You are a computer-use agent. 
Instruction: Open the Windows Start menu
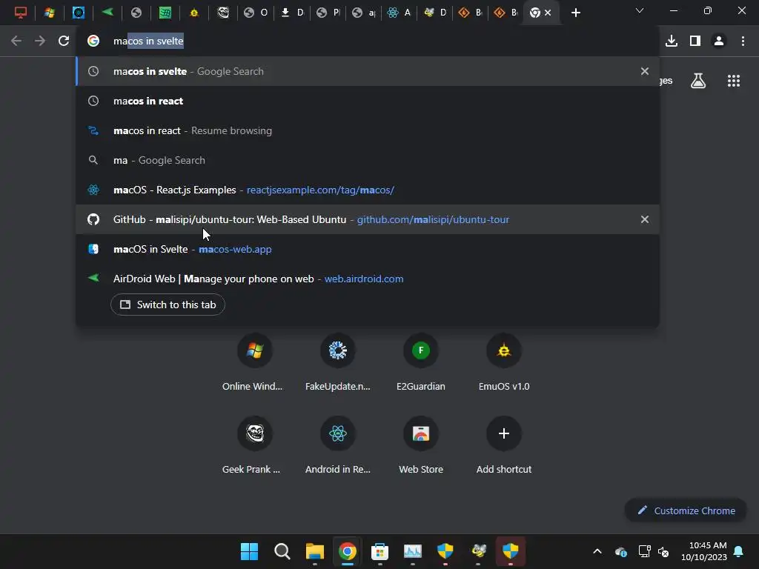(x=249, y=551)
